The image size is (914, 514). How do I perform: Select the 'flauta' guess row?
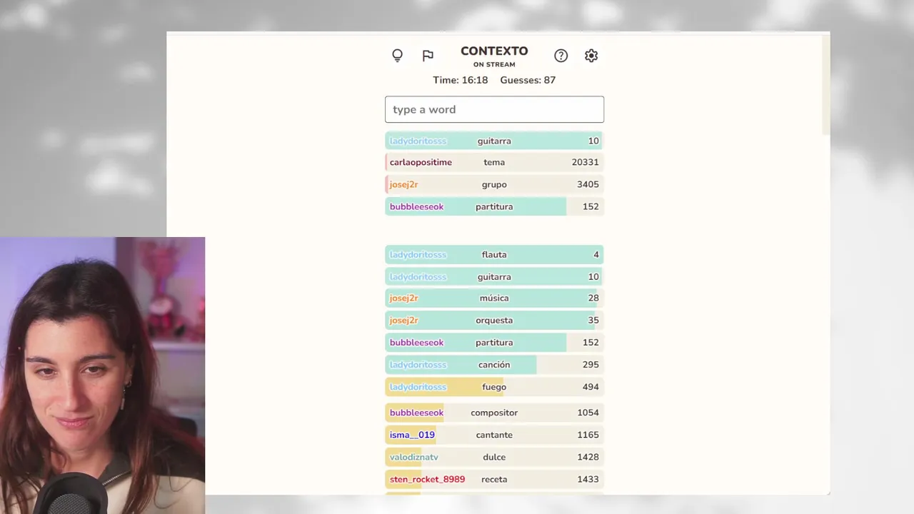[x=494, y=254]
